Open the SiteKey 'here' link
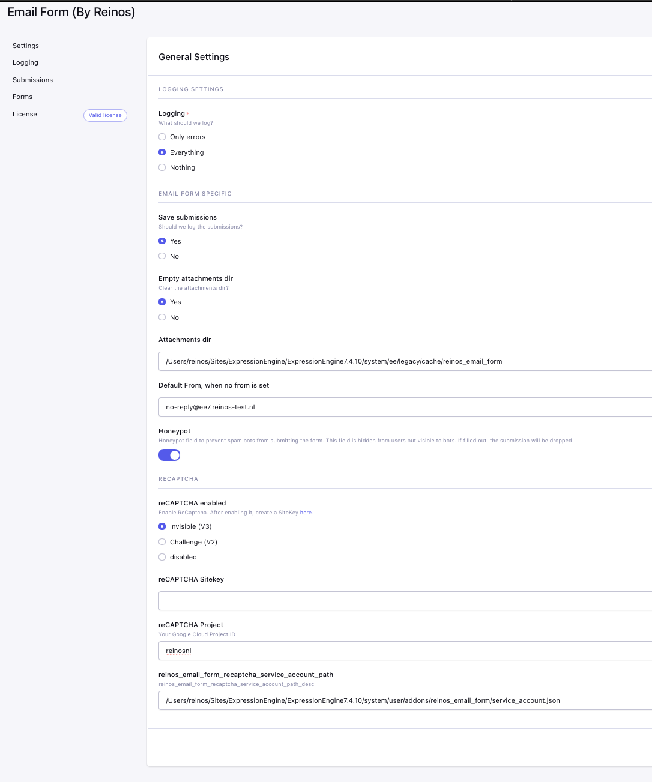The image size is (652, 782). pyautogui.click(x=306, y=513)
